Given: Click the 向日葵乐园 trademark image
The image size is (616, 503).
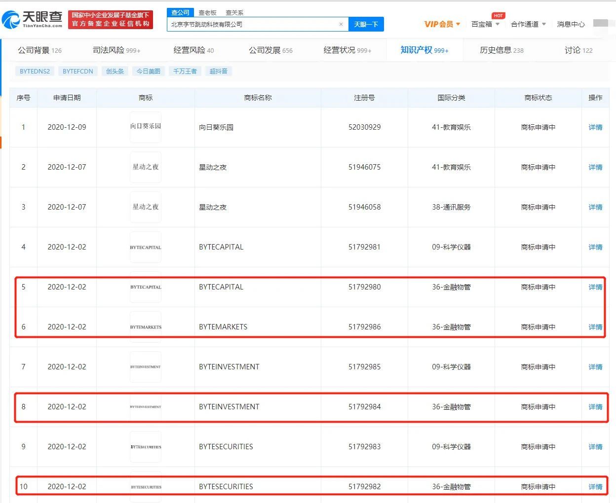Looking at the screenshot, I should [x=145, y=127].
